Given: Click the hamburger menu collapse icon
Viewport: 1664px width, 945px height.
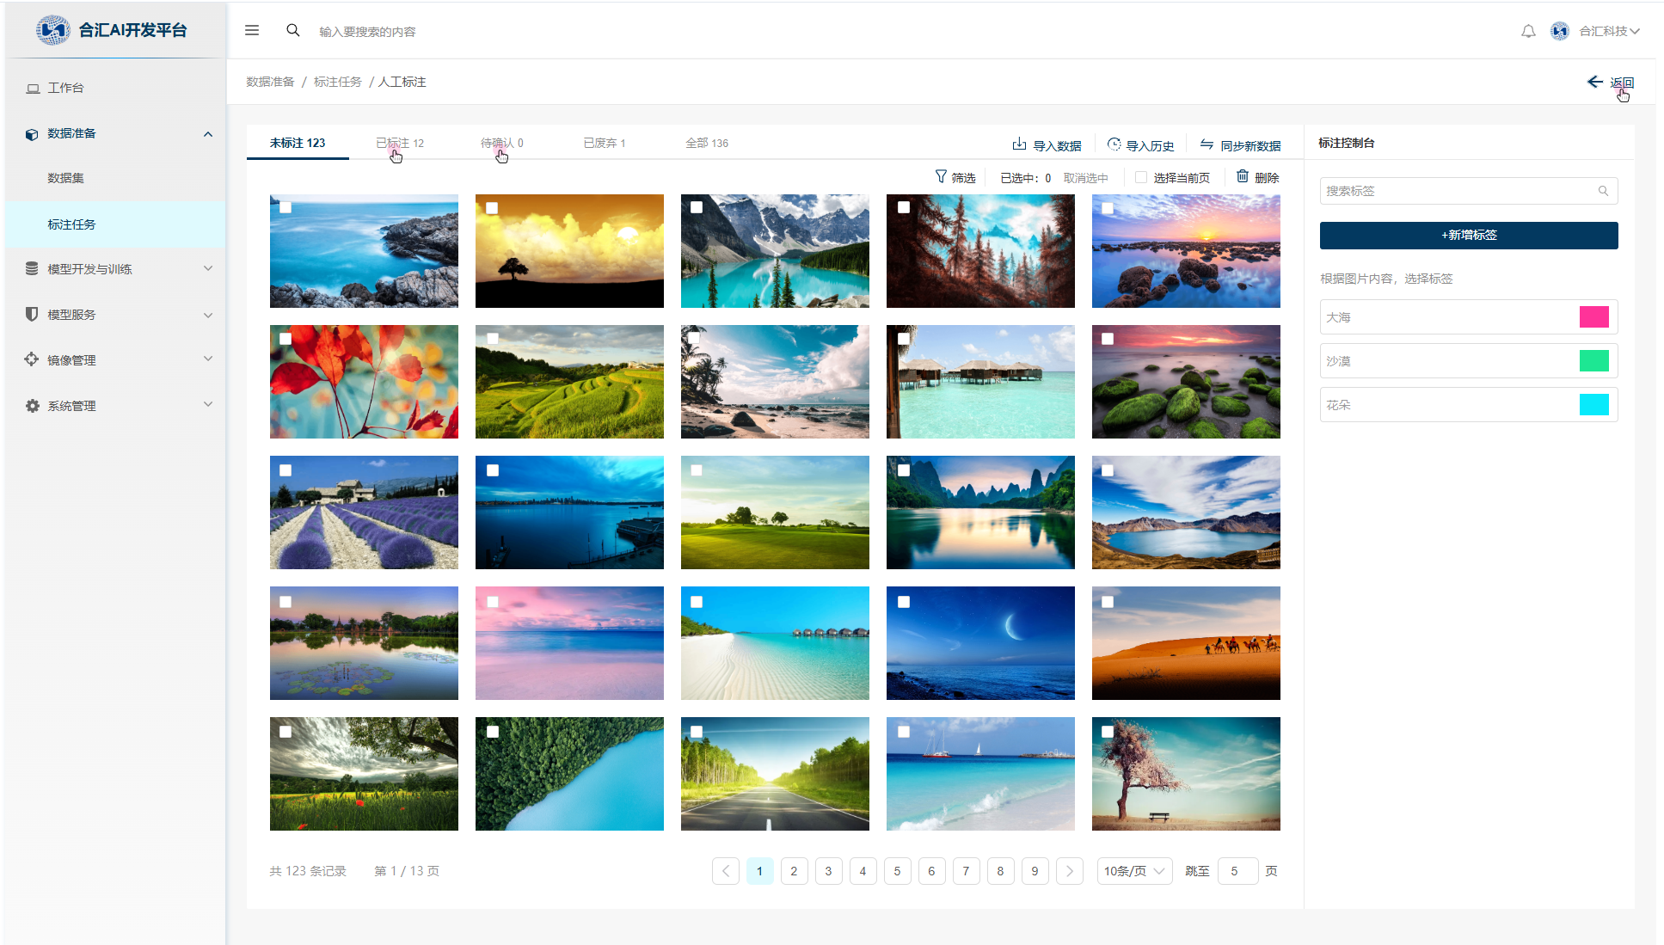Looking at the screenshot, I should point(252,30).
